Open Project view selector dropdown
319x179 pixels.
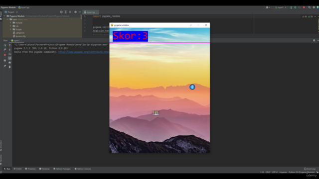(x=11, y=12)
